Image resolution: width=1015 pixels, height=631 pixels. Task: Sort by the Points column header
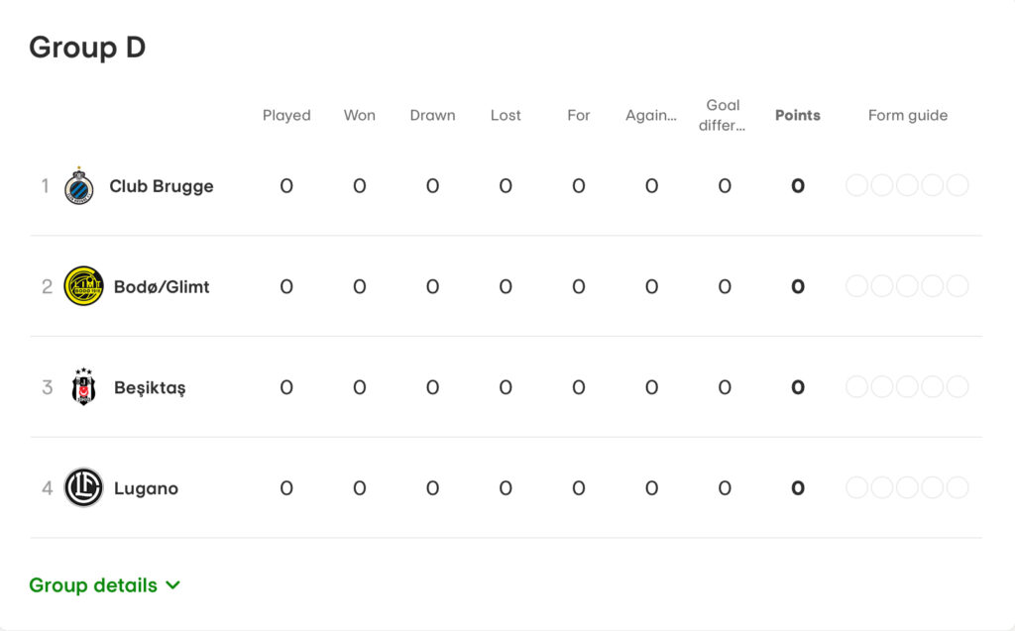(798, 115)
